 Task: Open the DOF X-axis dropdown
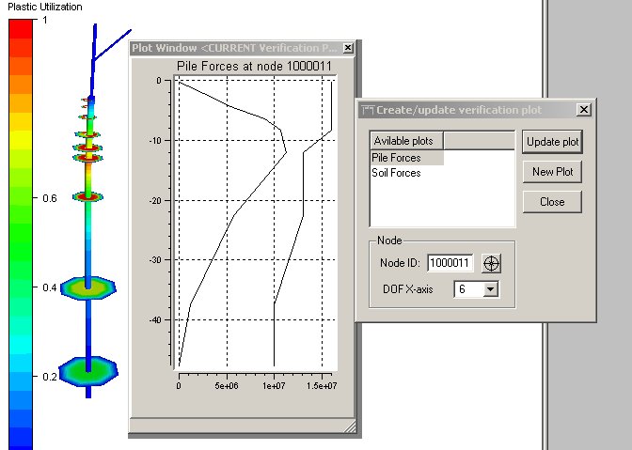pos(489,289)
